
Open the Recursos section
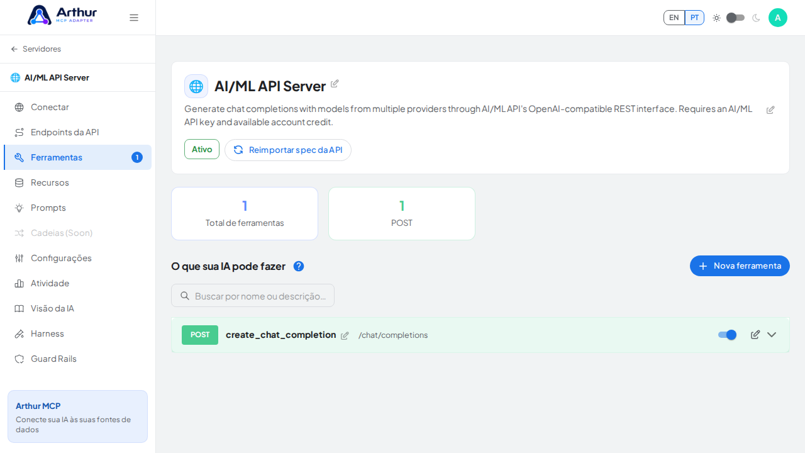click(77, 182)
